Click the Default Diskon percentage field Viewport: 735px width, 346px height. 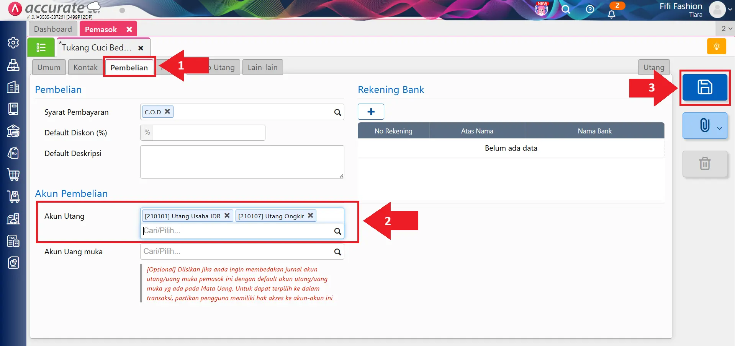(208, 133)
